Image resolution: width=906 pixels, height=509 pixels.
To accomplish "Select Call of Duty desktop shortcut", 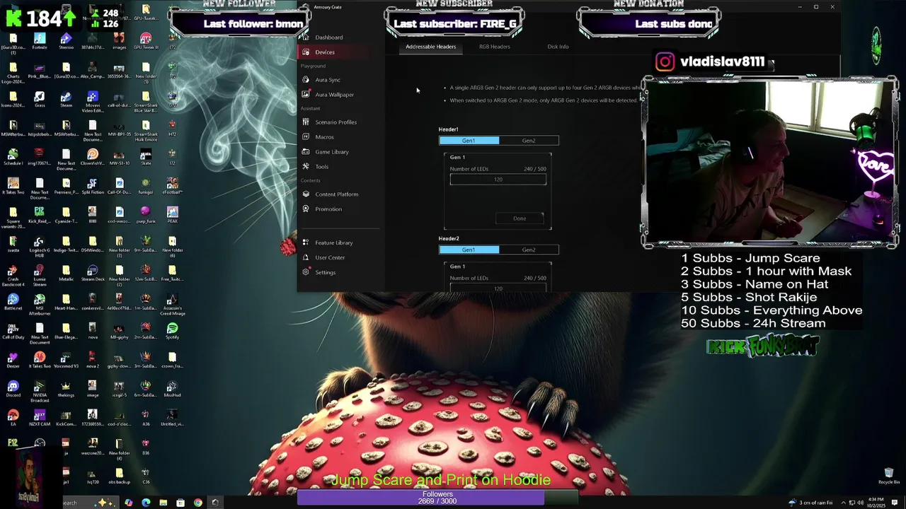I will coord(13,331).
